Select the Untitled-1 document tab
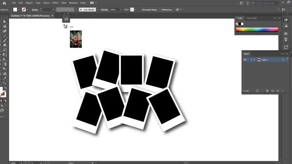The width and height of the screenshot is (292, 164). tap(30, 16)
